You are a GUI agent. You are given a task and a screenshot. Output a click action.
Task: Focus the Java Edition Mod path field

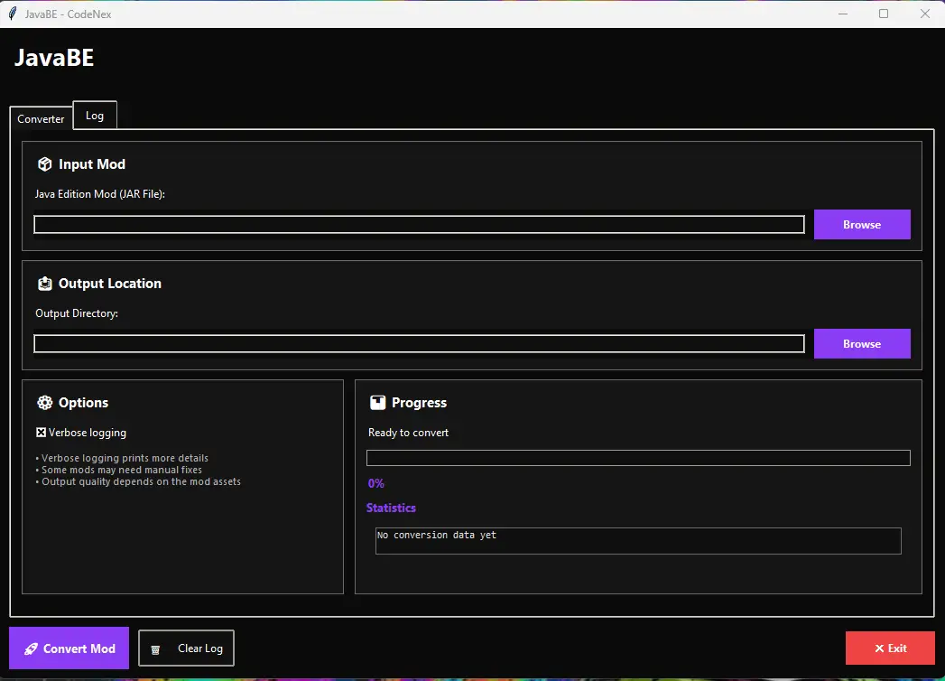pos(419,225)
